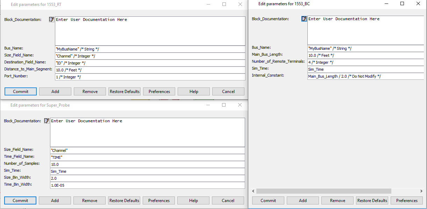Viewport: 427px width, 209px height.
Task: Maximize the 1553_BC parameters window
Action: 402,4
